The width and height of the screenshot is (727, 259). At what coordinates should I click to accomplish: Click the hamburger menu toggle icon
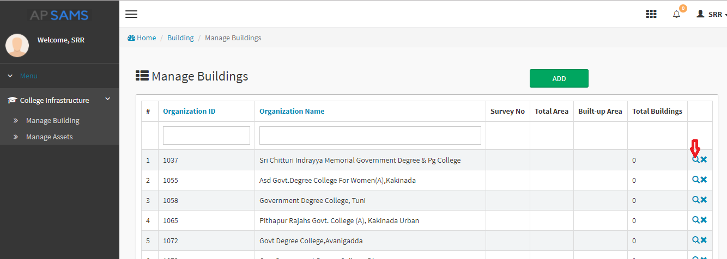pyautogui.click(x=131, y=14)
